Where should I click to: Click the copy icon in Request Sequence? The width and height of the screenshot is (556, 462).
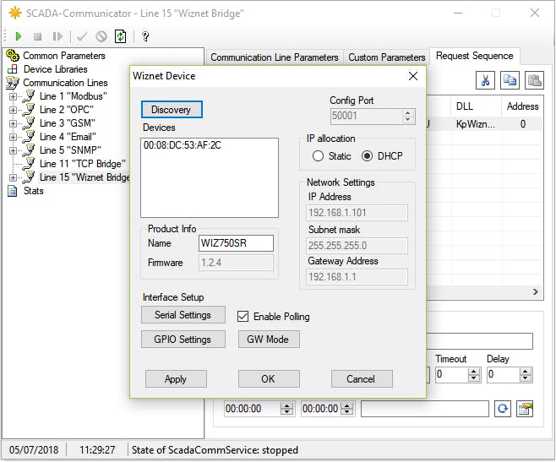510,80
